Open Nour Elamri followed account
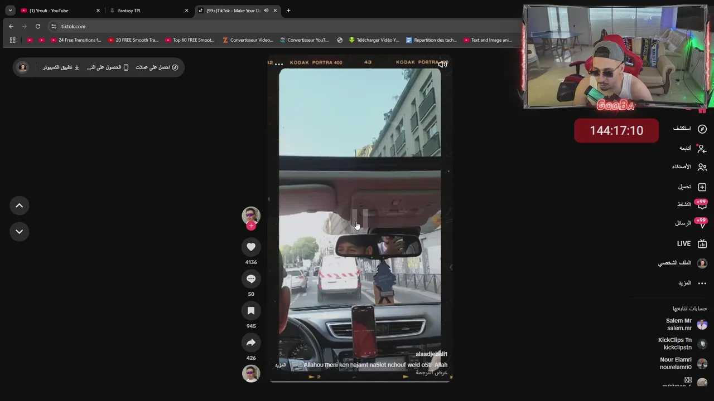 coord(683,363)
